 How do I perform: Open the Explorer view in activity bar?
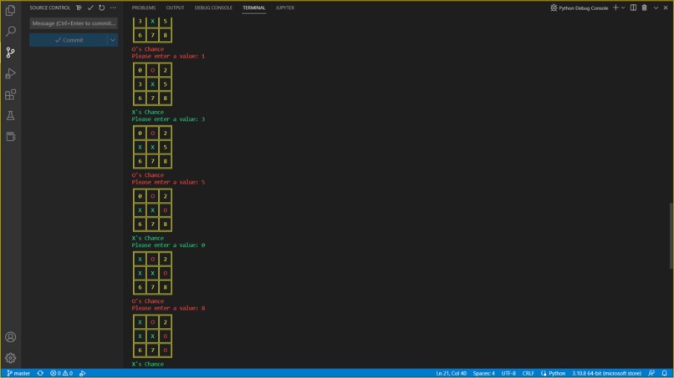[10, 10]
